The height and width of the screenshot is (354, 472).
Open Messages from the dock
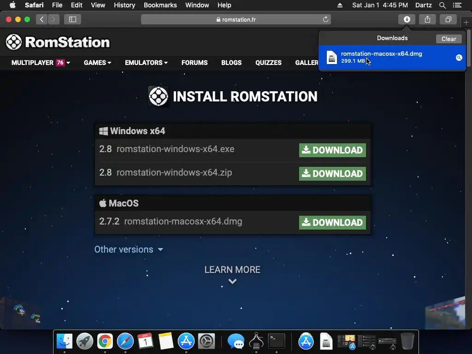[236, 341]
